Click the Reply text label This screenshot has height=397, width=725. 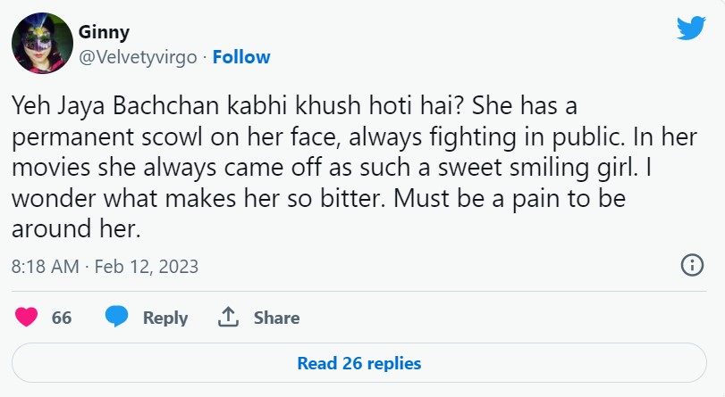click(x=165, y=318)
